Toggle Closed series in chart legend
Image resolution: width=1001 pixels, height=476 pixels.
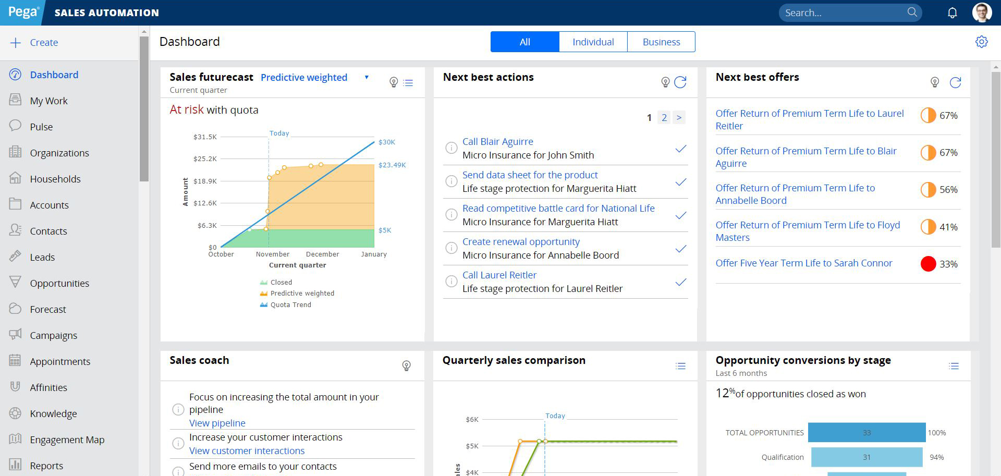[x=280, y=283]
